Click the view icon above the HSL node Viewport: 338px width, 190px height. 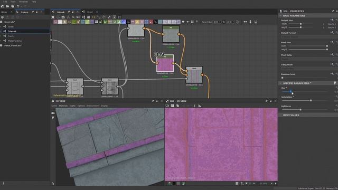click(x=162, y=54)
